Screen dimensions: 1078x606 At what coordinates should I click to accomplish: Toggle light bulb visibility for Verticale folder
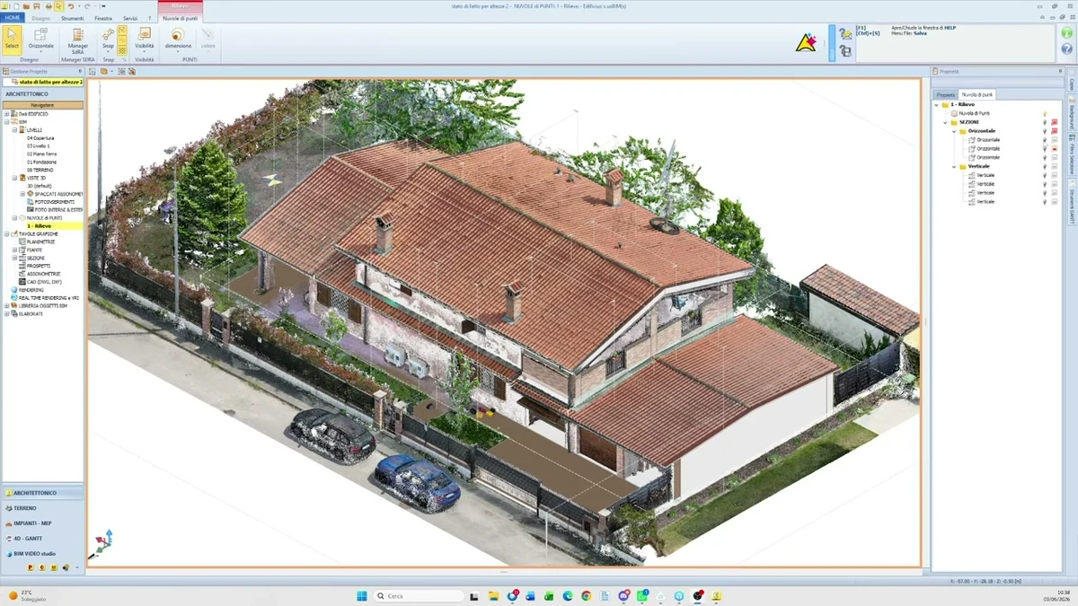click(1044, 166)
